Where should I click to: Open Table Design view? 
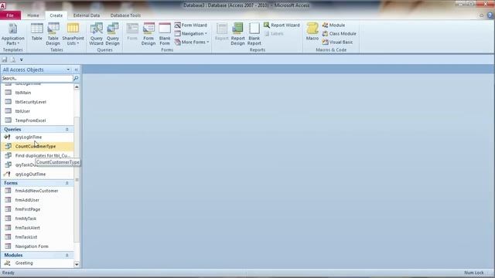tap(53, 34)
